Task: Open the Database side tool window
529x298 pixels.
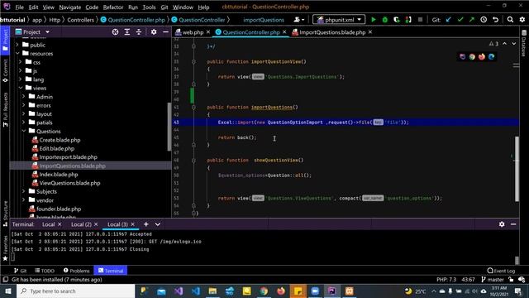Action: point(523,43)
